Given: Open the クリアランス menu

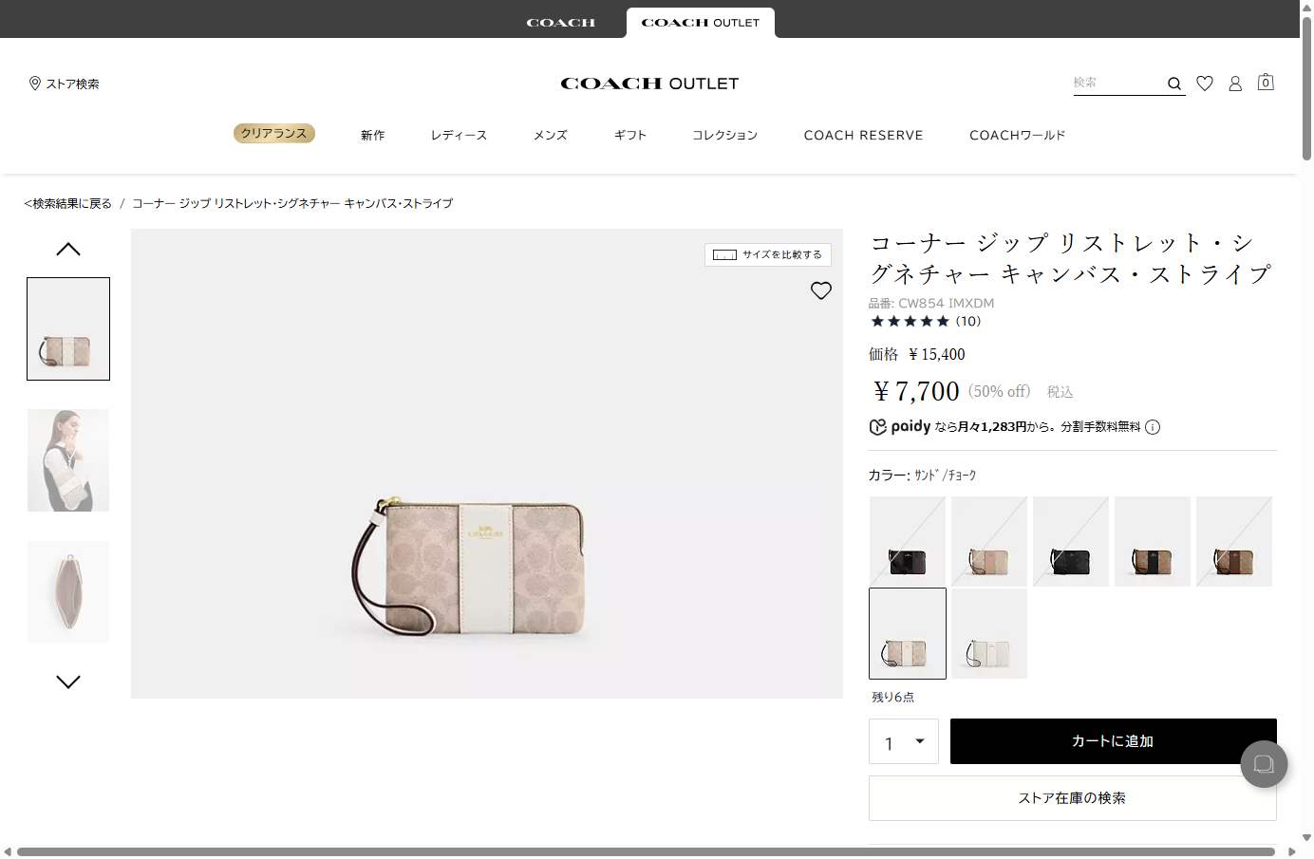Looking at the screenshot, I should [x=274, y=134].
